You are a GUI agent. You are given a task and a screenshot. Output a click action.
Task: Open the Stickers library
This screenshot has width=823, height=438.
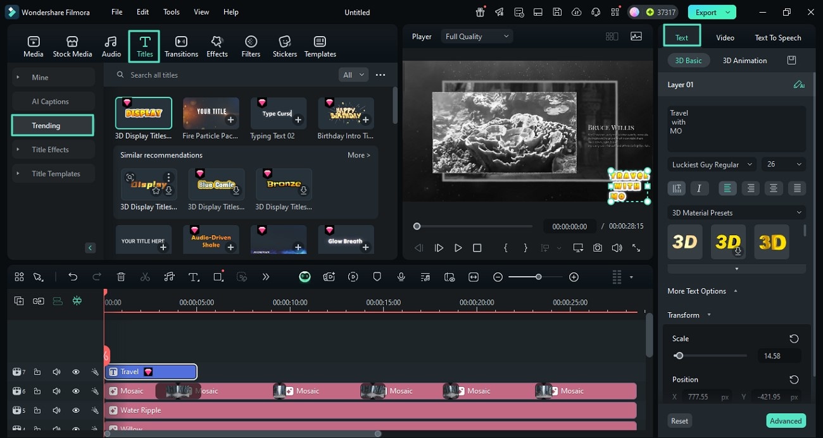coord(285,47)
